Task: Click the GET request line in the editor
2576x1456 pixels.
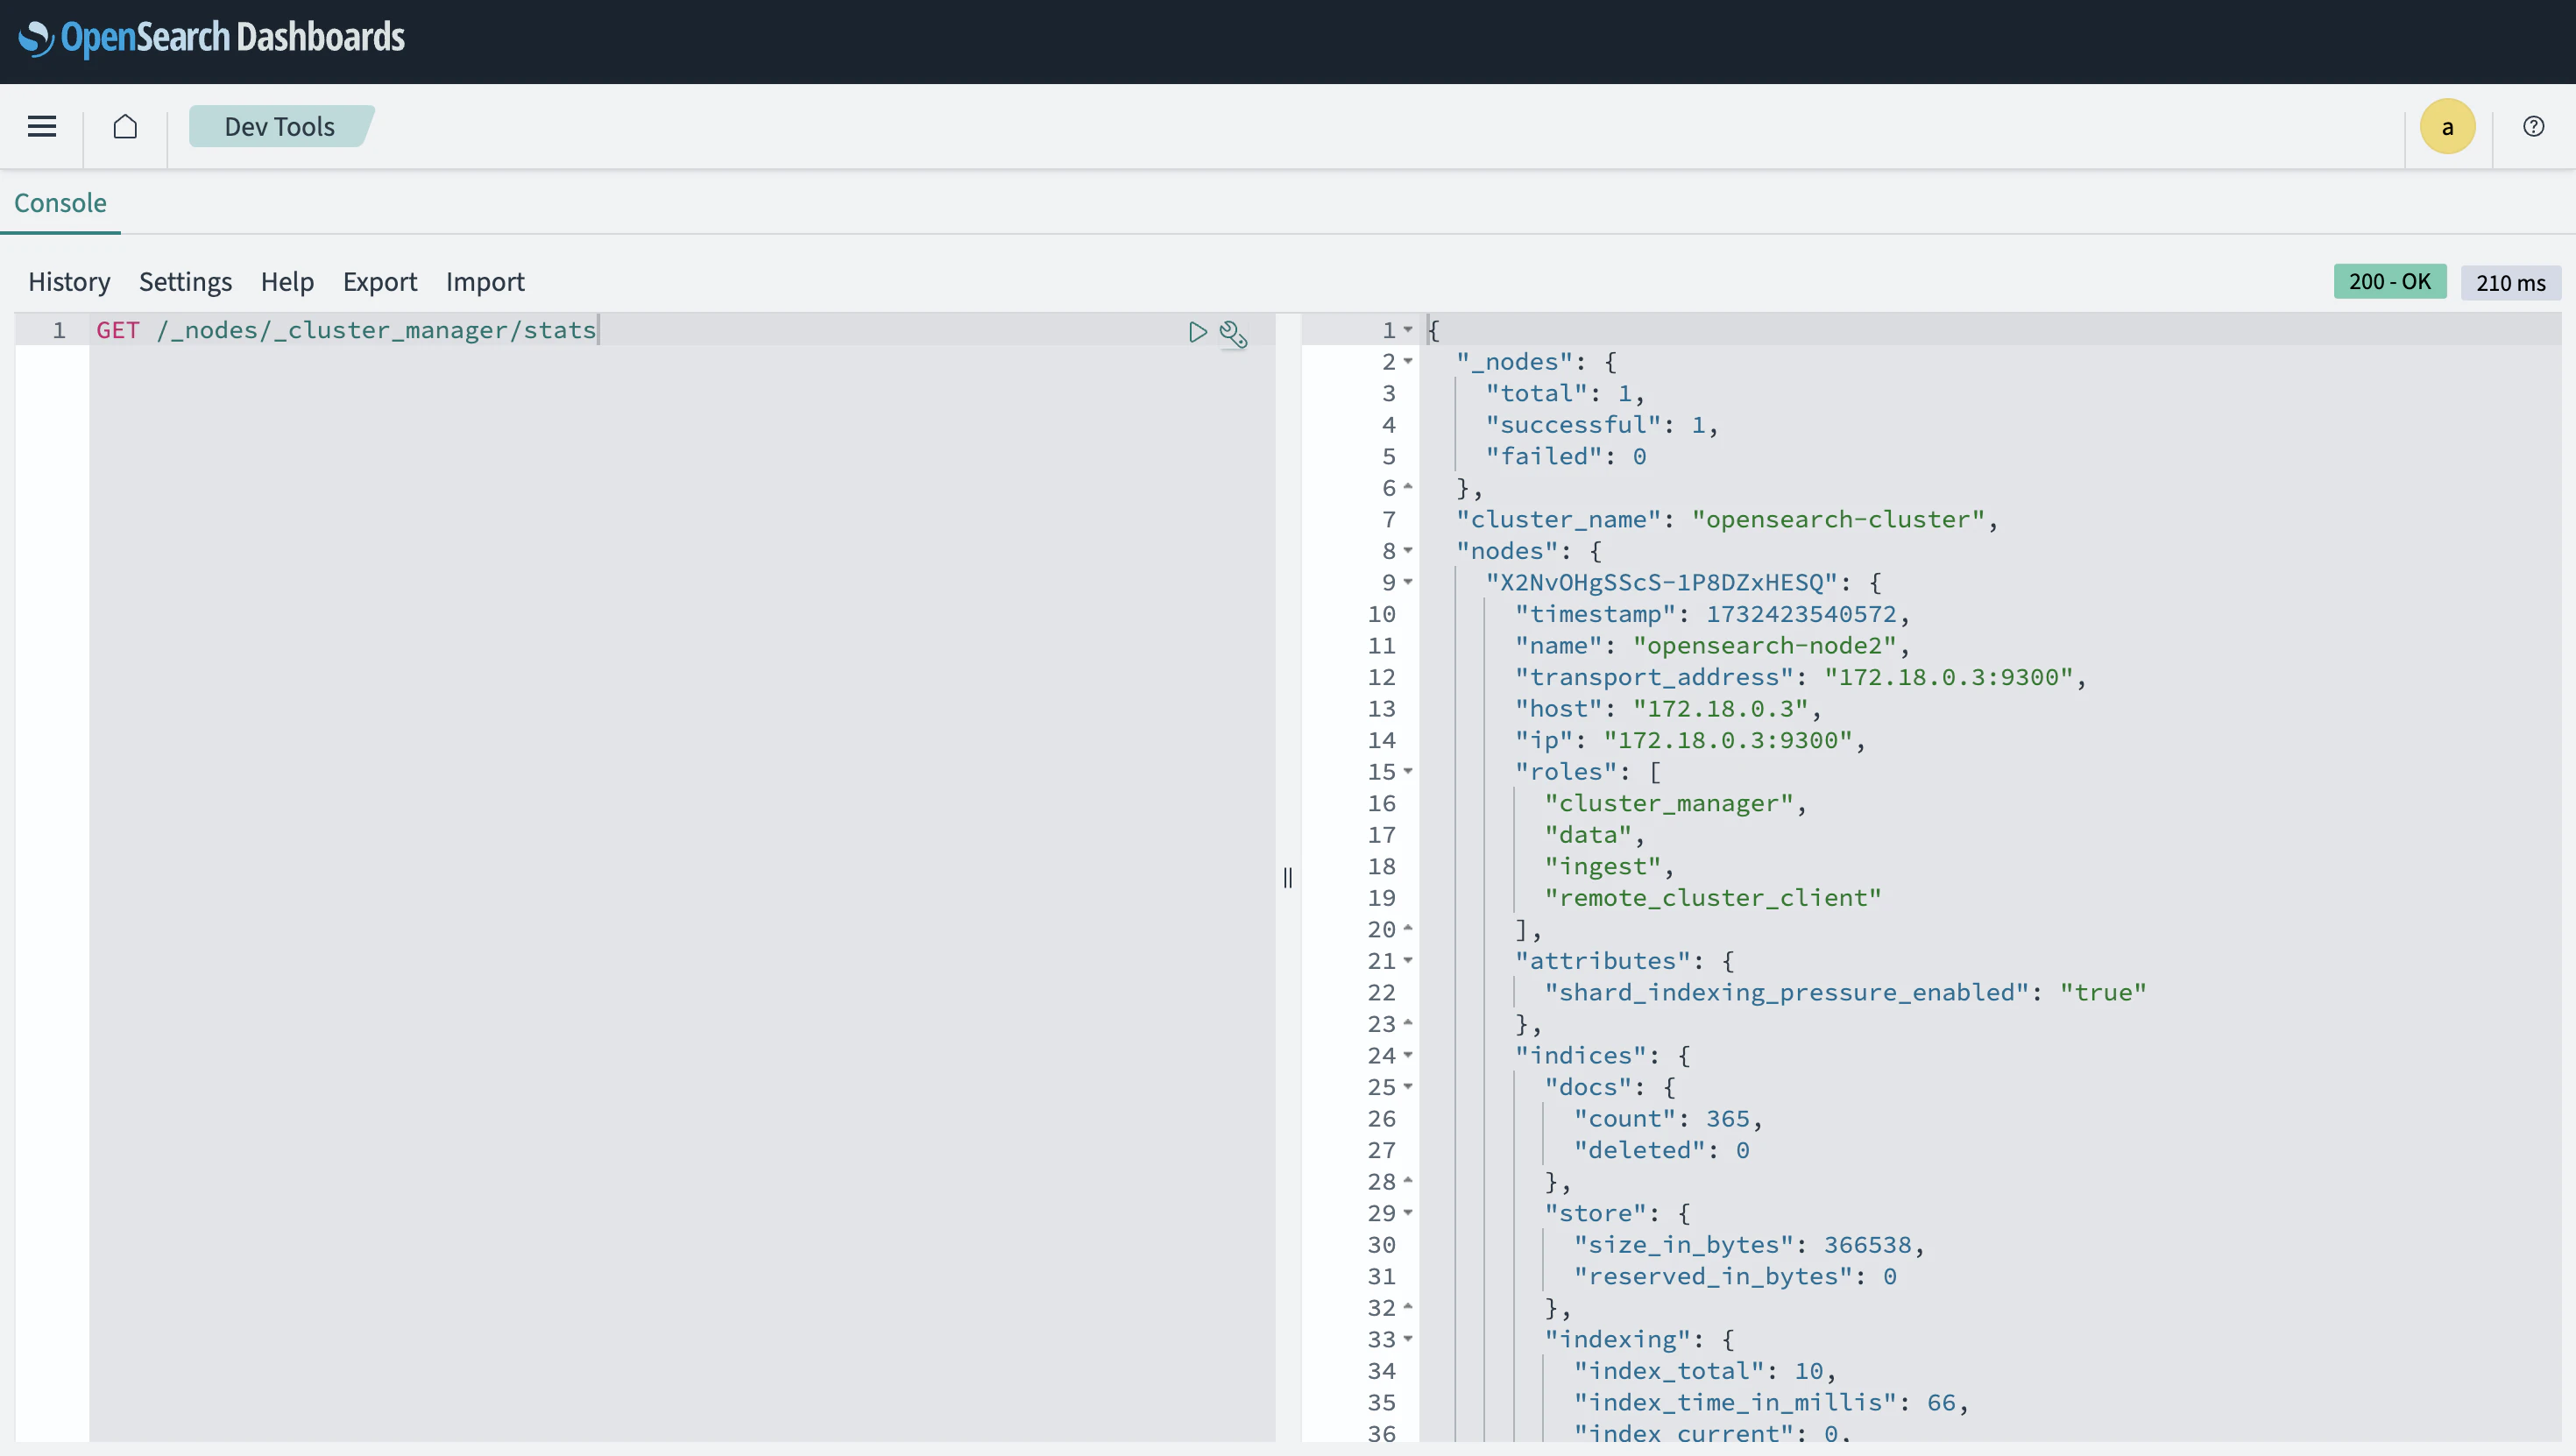Action: [x=346, y=330]
